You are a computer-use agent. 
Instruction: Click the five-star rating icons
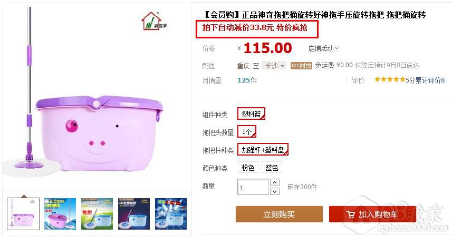[x=389, y=79]
